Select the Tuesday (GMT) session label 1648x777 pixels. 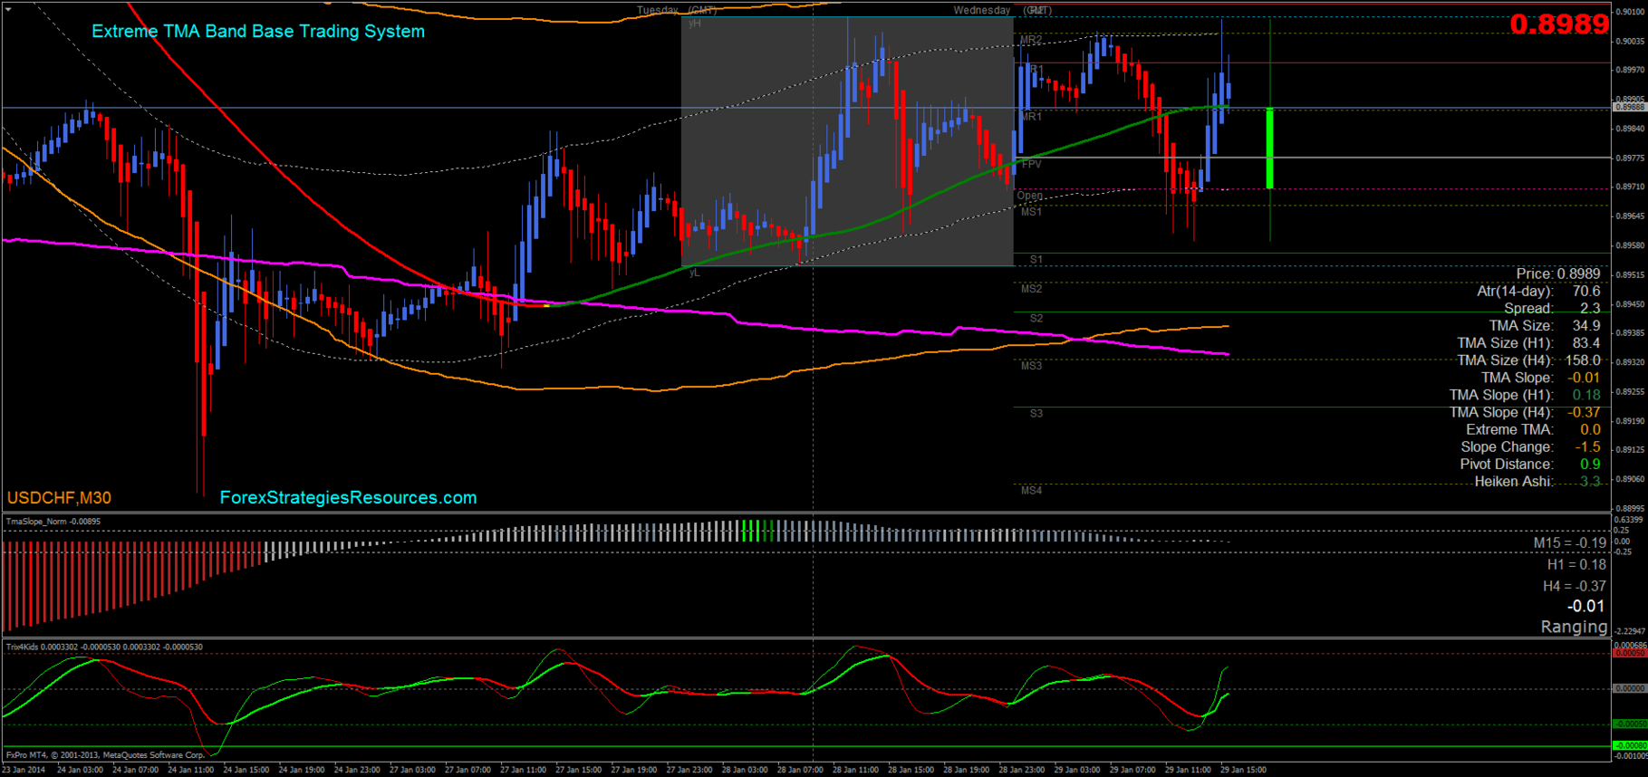(x=677, y=11)
